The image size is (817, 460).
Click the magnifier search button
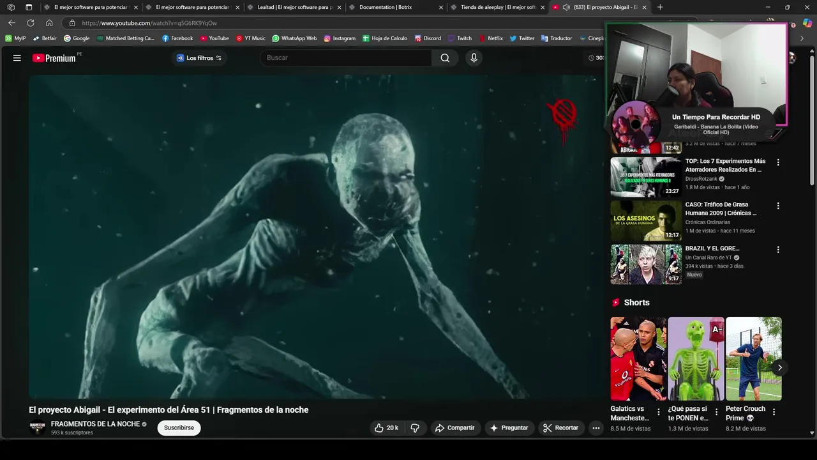pyautogui.click(x=445, y=58)
